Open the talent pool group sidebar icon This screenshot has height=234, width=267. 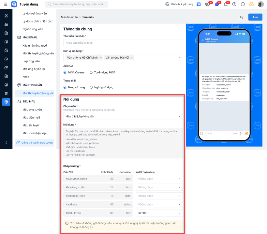pyautogui.click(x=6, y=24)
